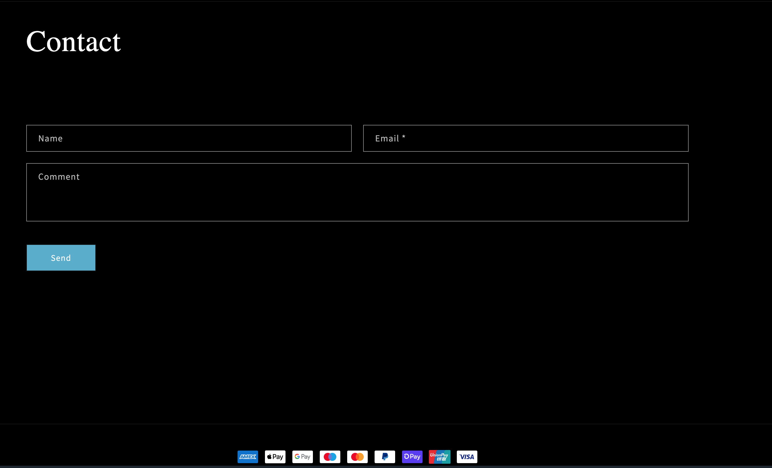
Task: Focus the Name input field
Action: coord(189,138)
